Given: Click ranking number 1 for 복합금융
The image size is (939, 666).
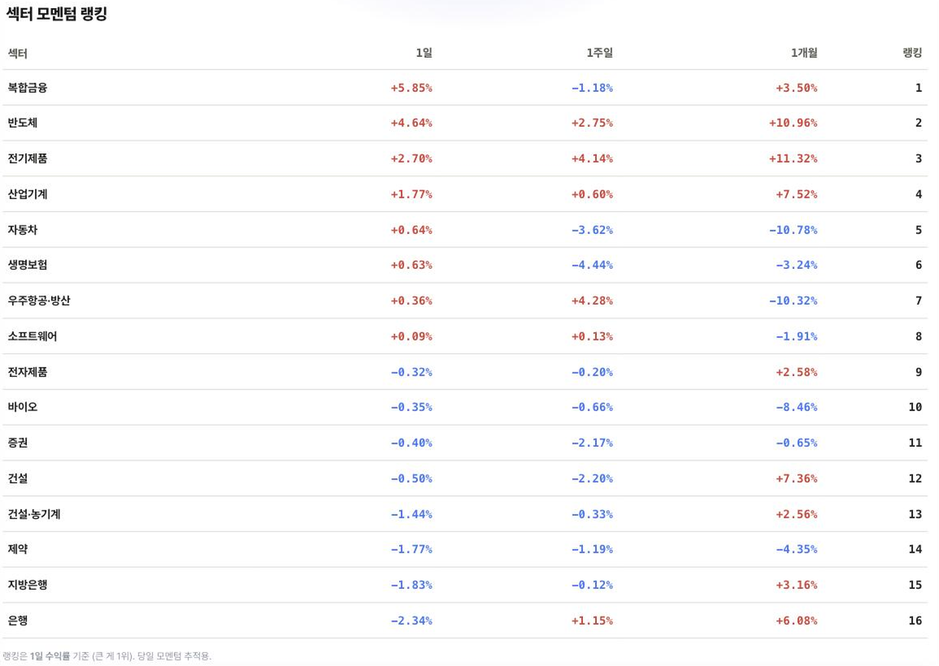Looking at the screenshot, I should click(918, 88).
